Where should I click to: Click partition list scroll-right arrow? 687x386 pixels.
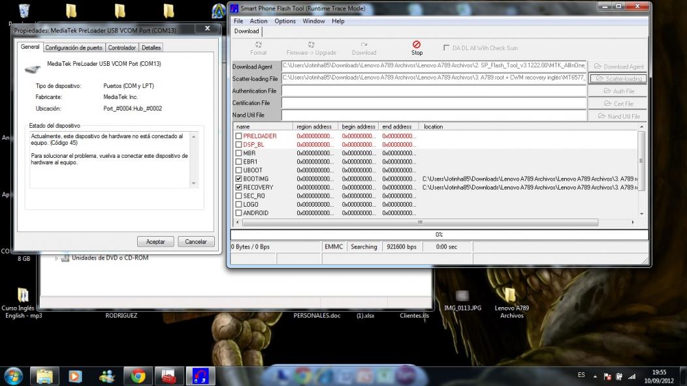[633, 222]
